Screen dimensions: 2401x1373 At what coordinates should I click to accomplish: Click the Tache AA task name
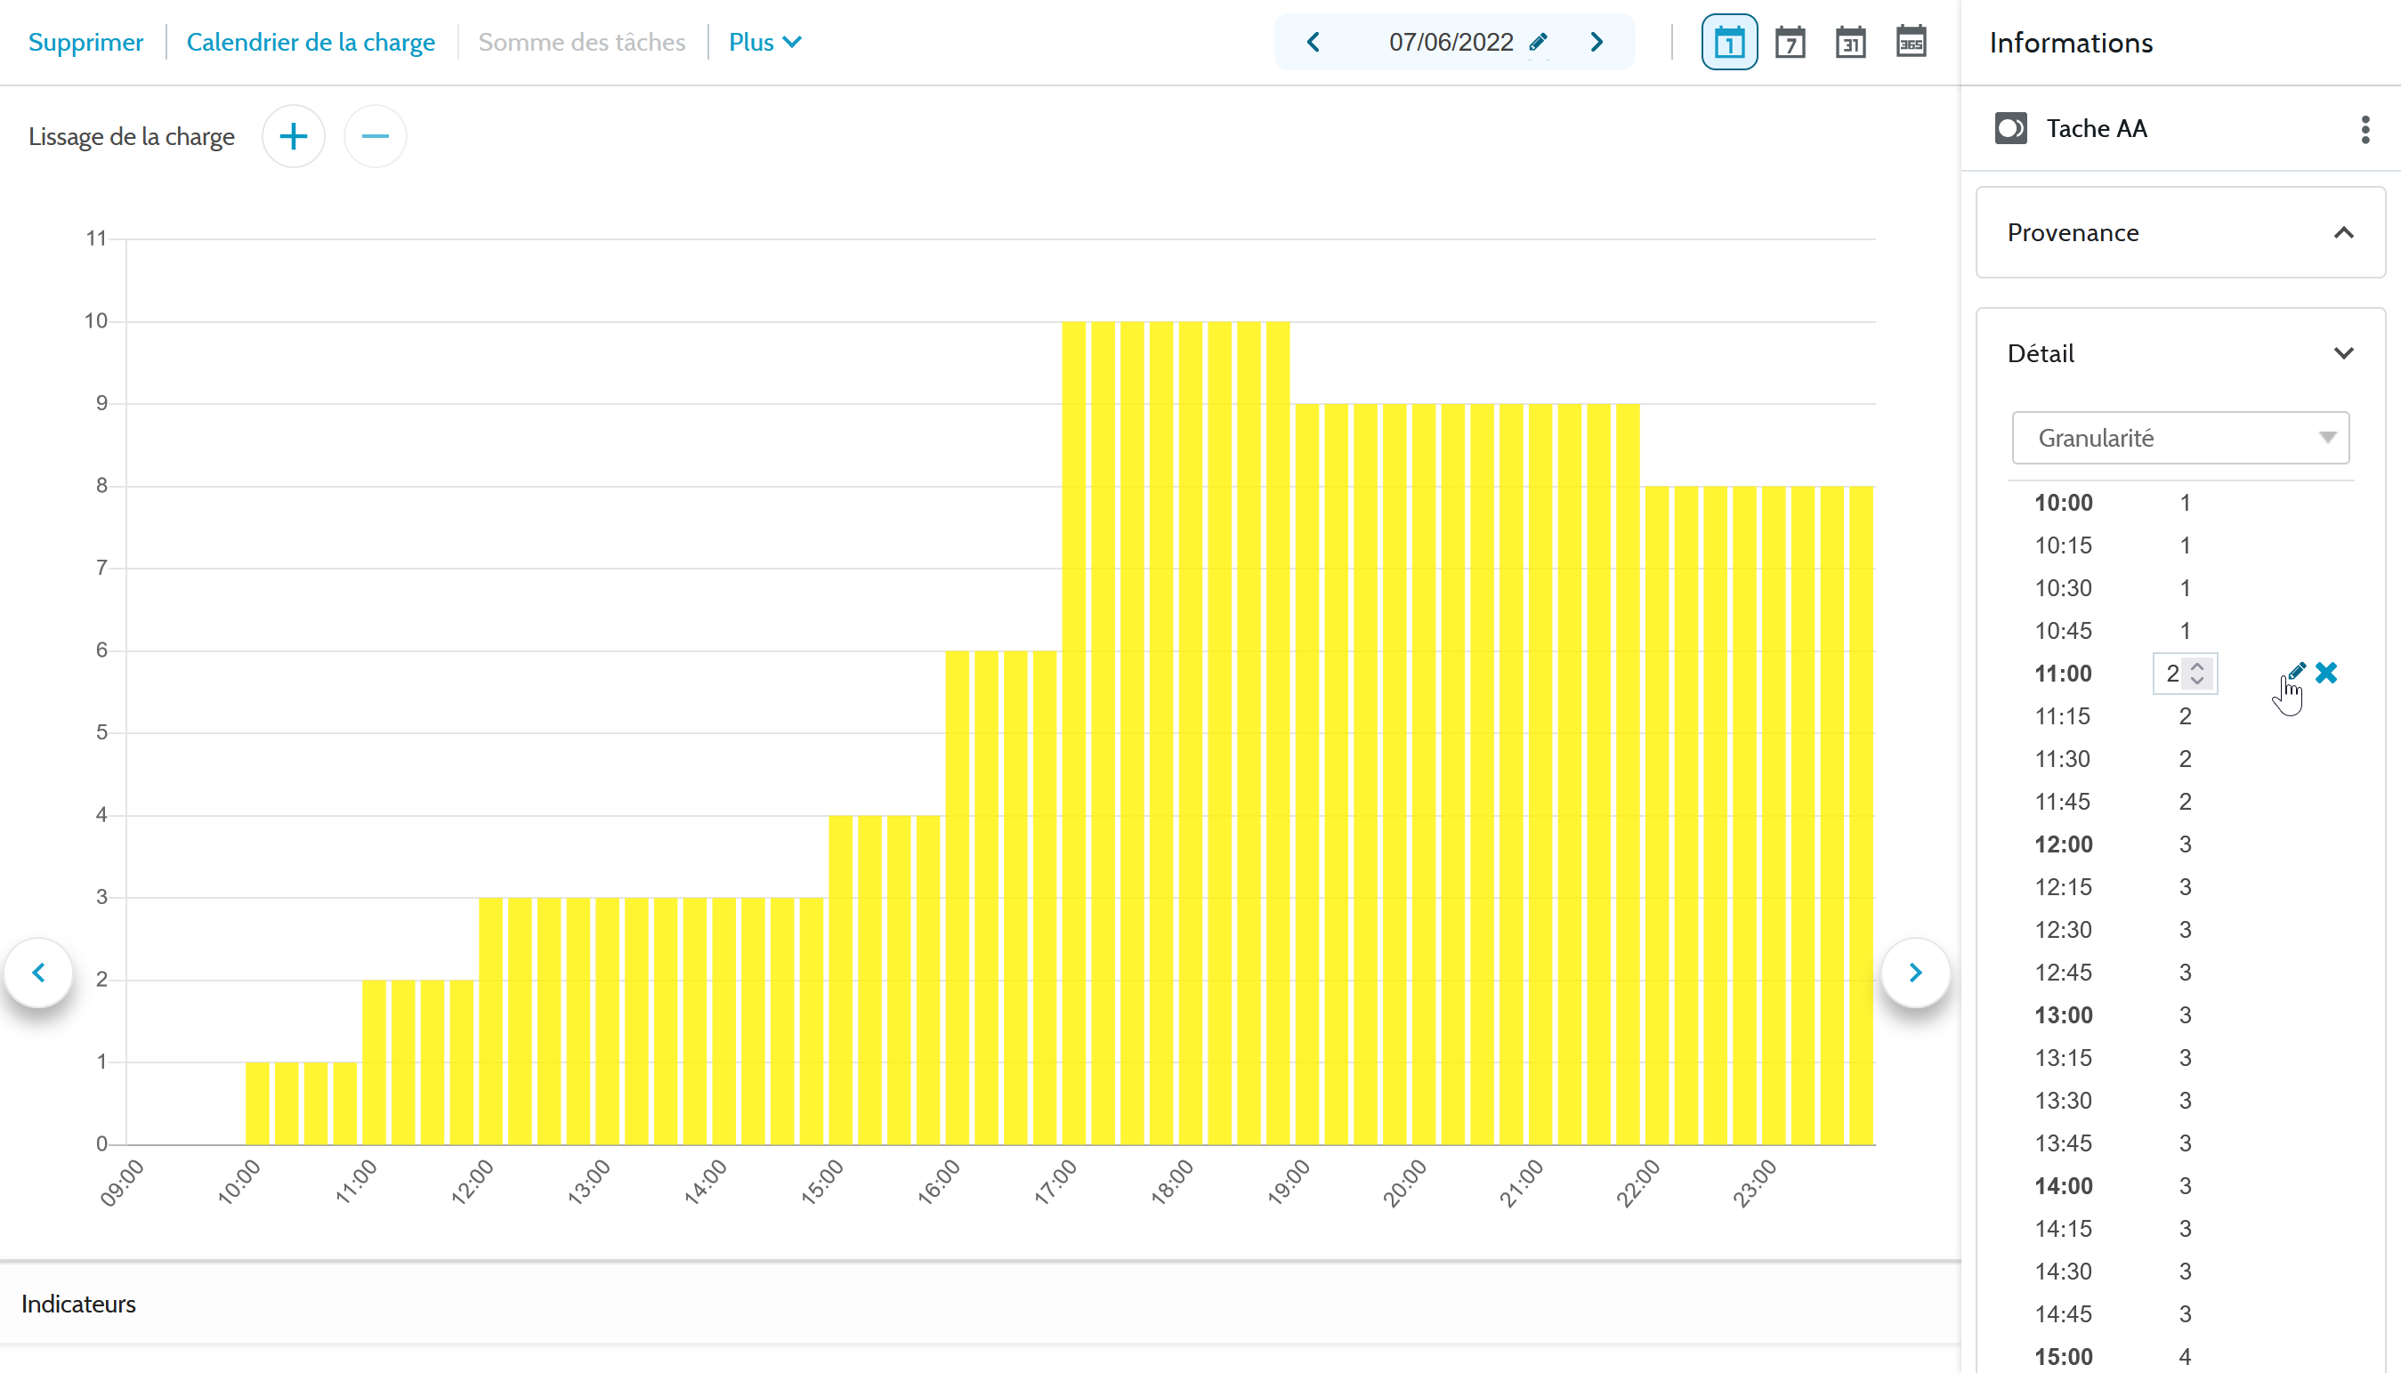[2097, 128]
